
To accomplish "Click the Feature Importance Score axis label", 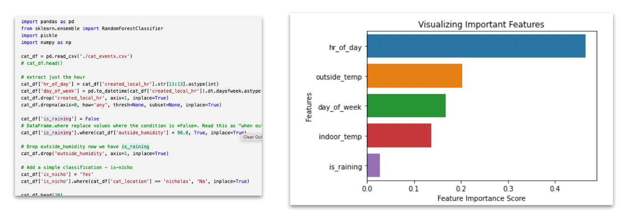I will coord(481,198).
